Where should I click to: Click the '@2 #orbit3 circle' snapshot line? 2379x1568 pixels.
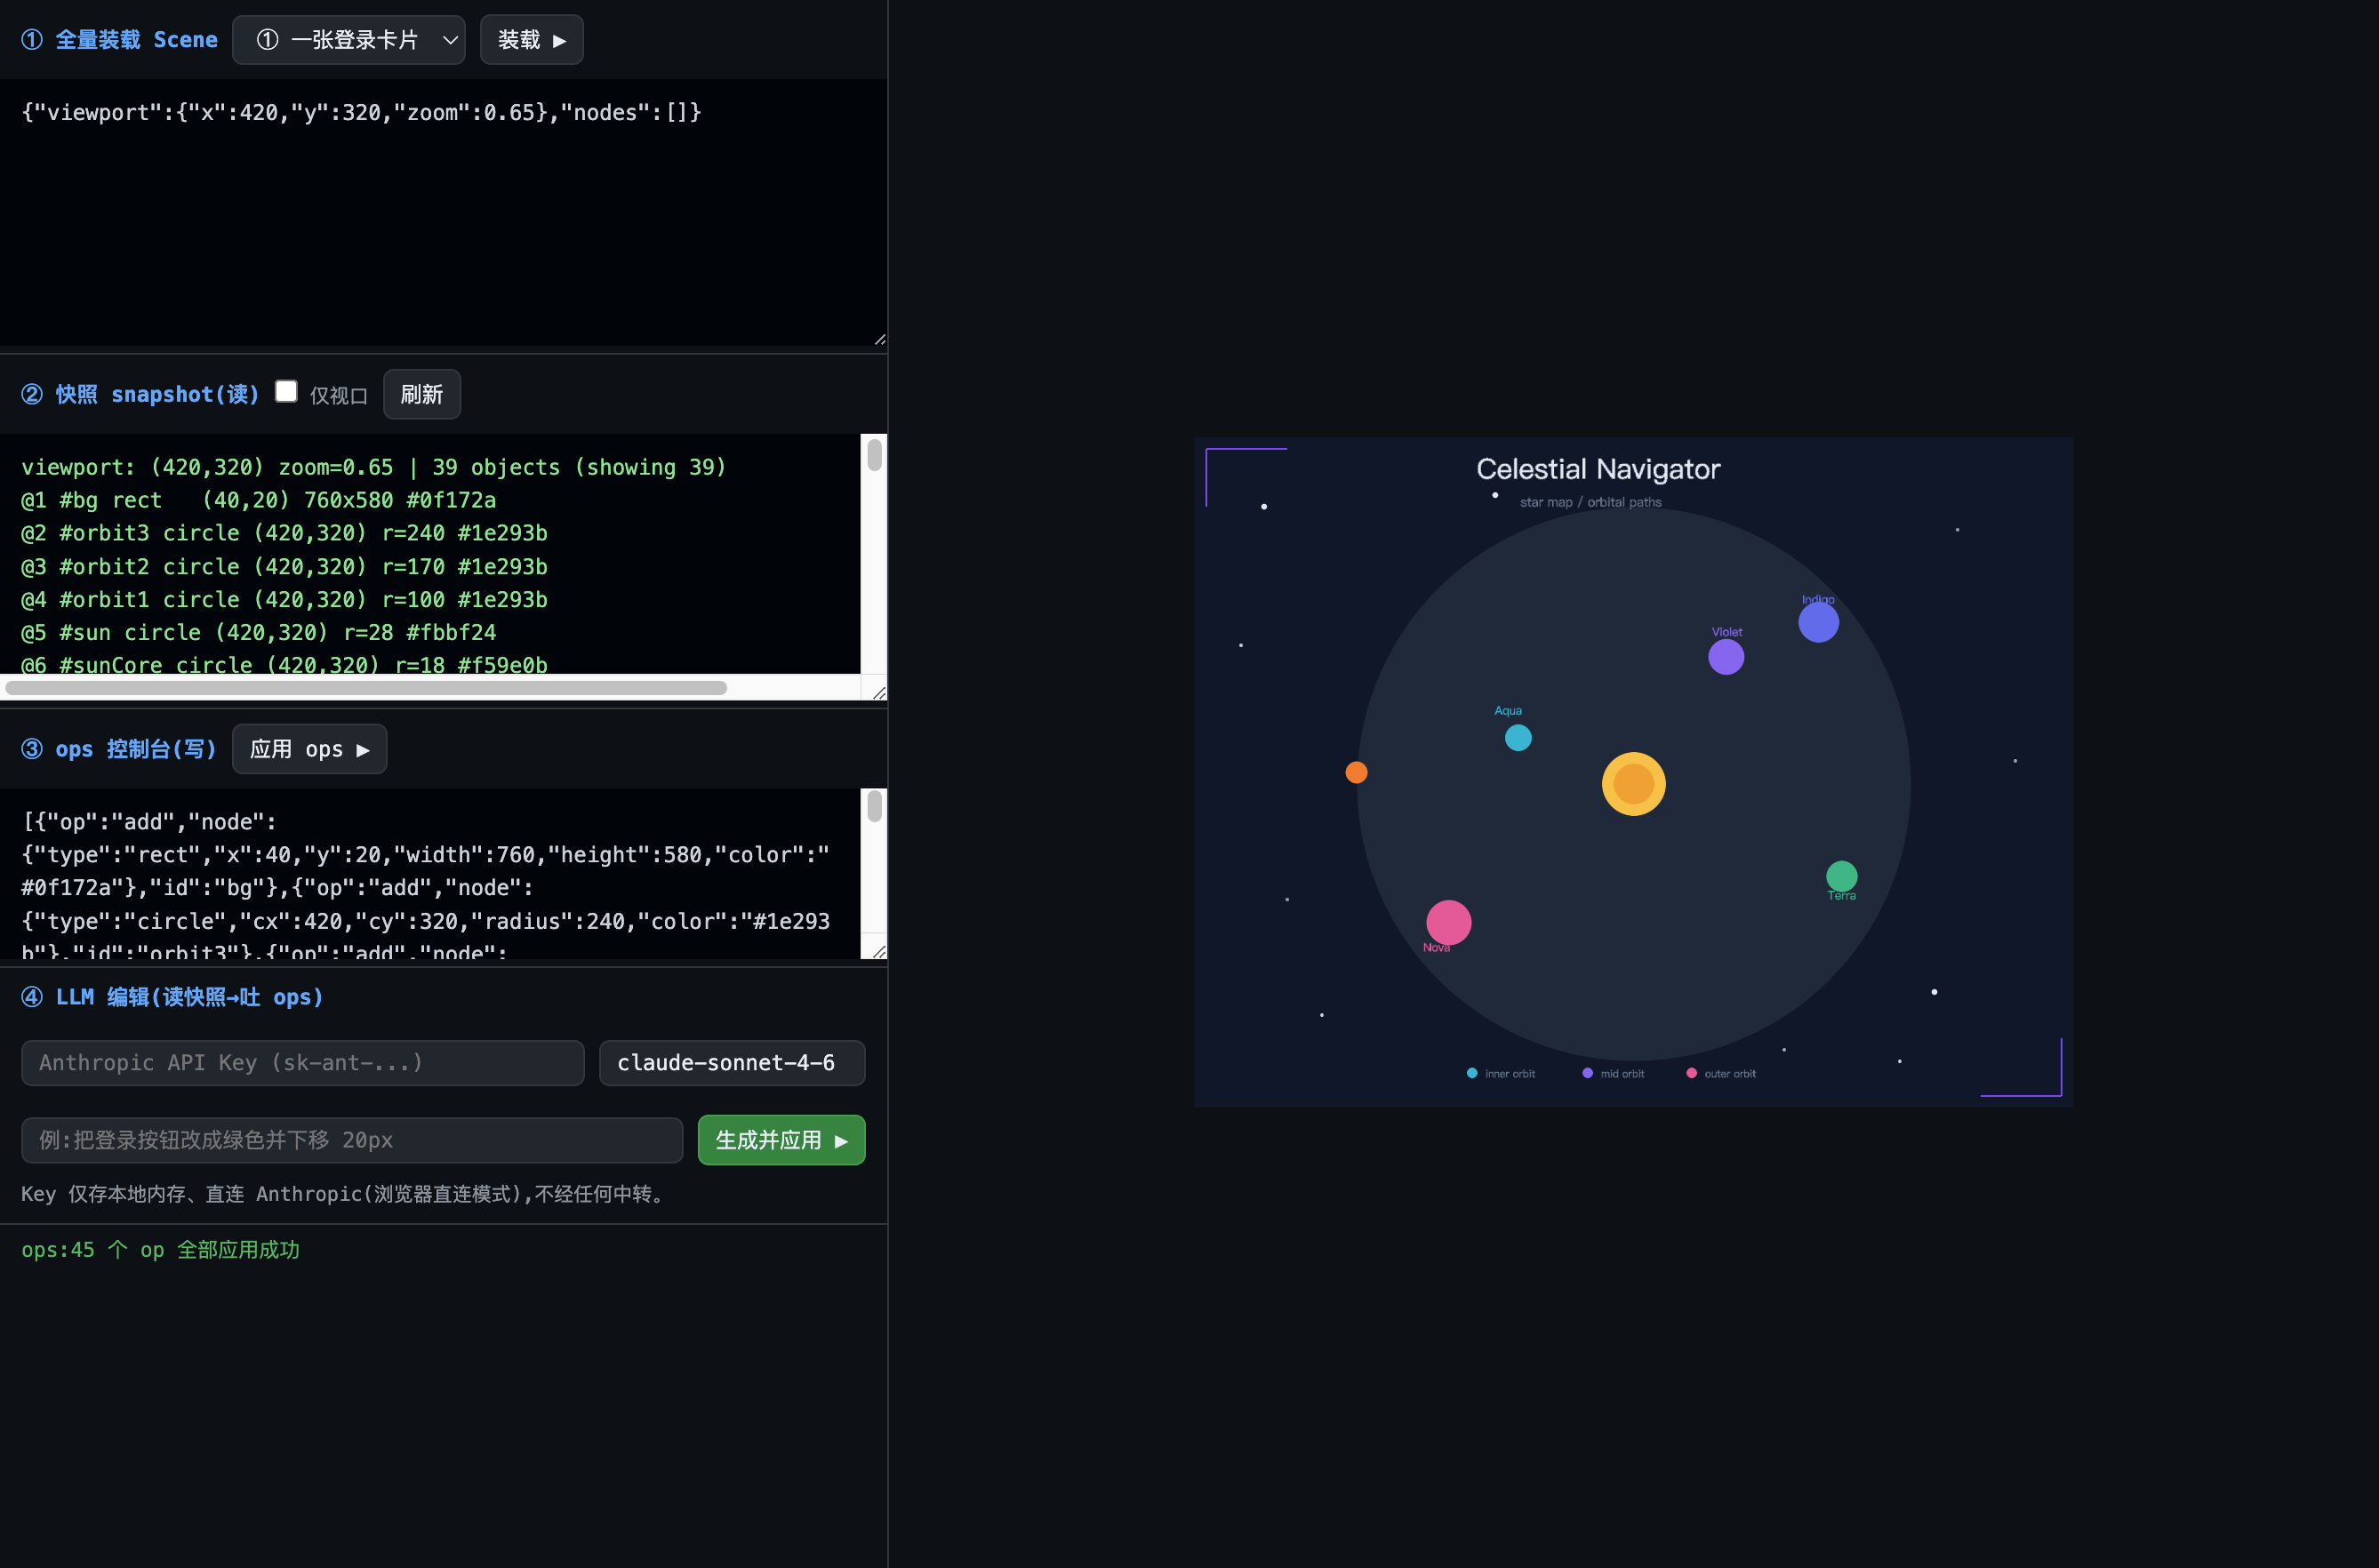coord(284,533)
